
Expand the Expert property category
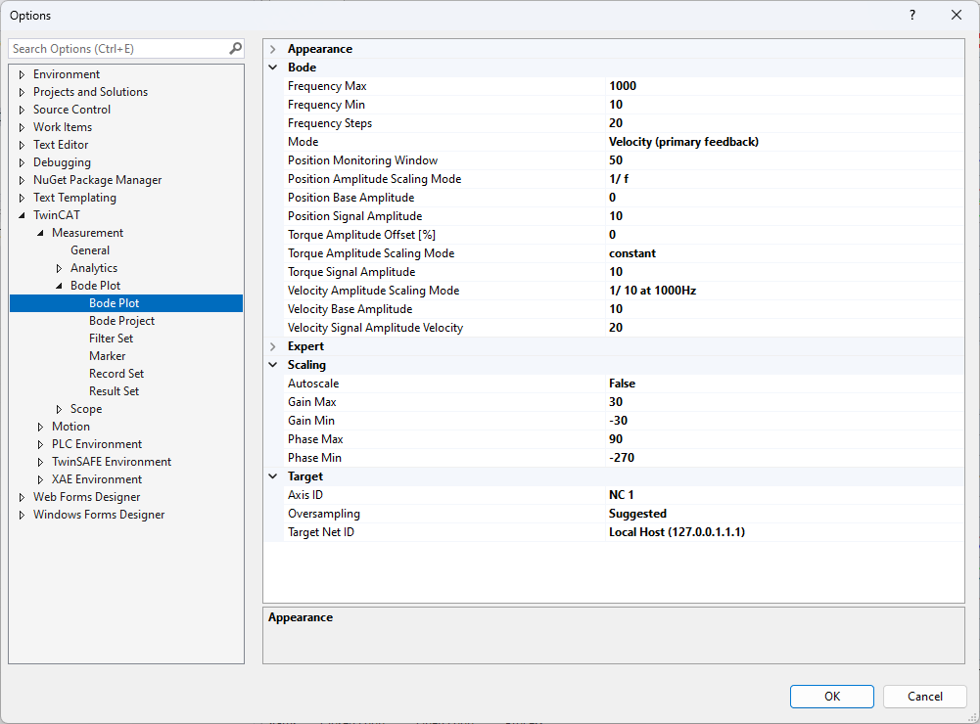pyautogui.click(x=273, y=346)
